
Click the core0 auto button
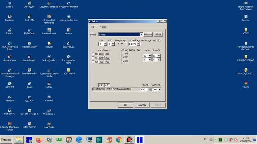(x=101, y=85)
